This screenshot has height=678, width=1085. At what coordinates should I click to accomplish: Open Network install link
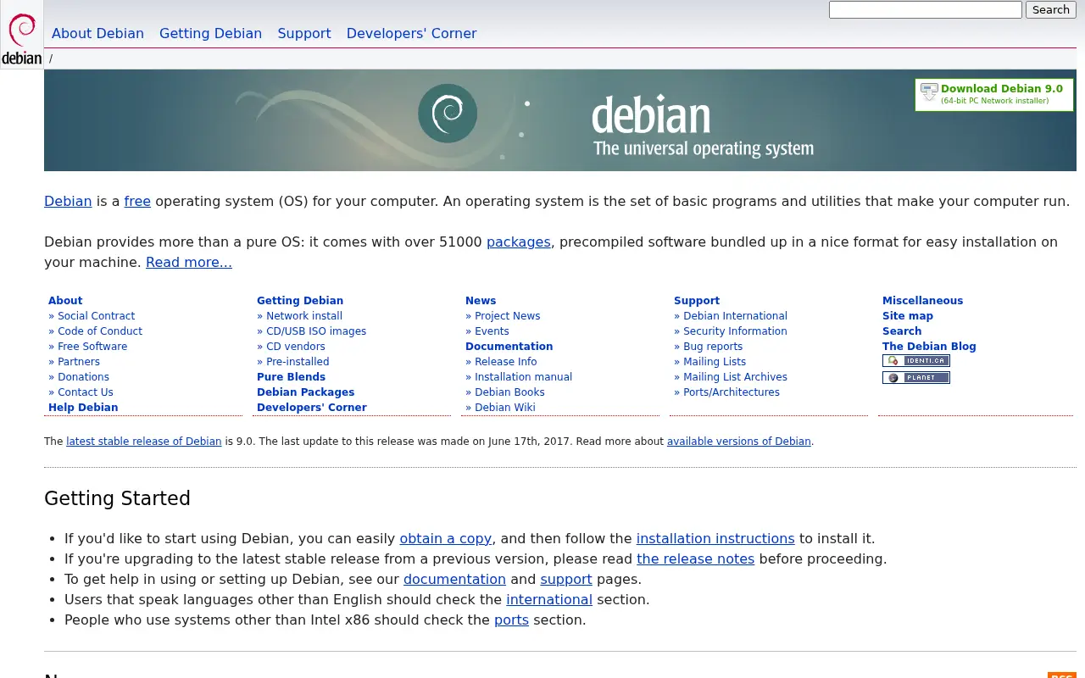coord(304,316)
